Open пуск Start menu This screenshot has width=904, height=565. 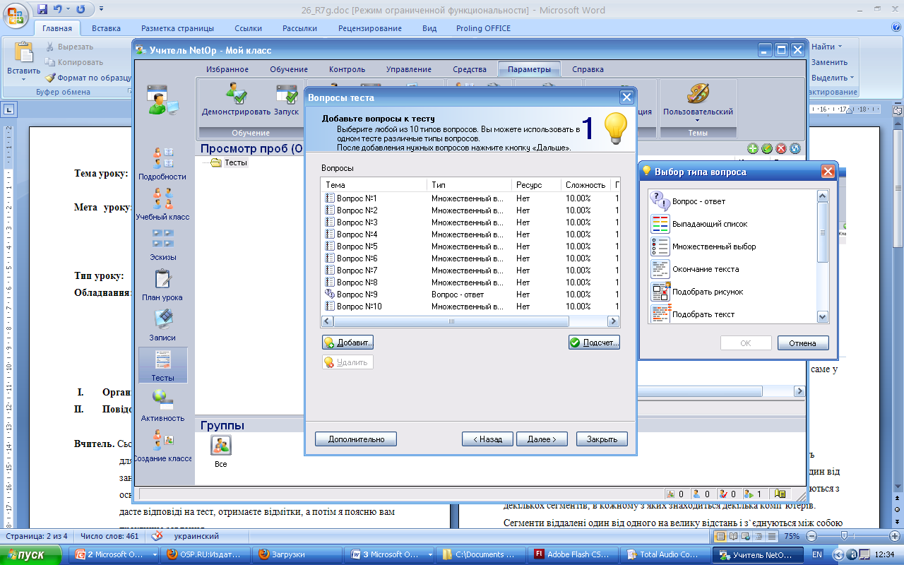click(x=30, y=555)
